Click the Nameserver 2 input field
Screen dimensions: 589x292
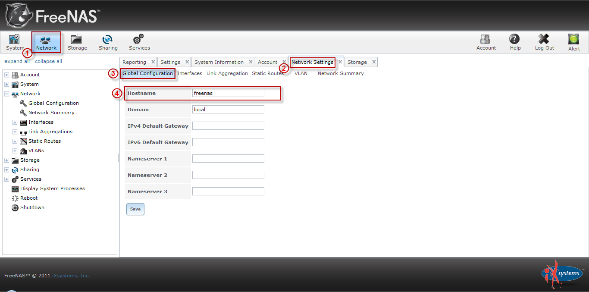click(228, 175)
